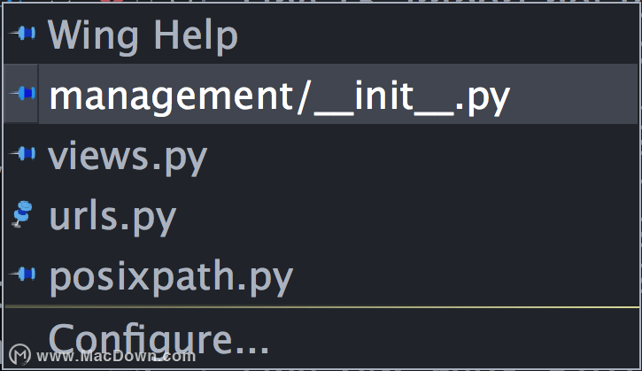Click the __init__ portion of the selected filename
642x371 pixels.
pyautogui.click(x=384, y=97)
